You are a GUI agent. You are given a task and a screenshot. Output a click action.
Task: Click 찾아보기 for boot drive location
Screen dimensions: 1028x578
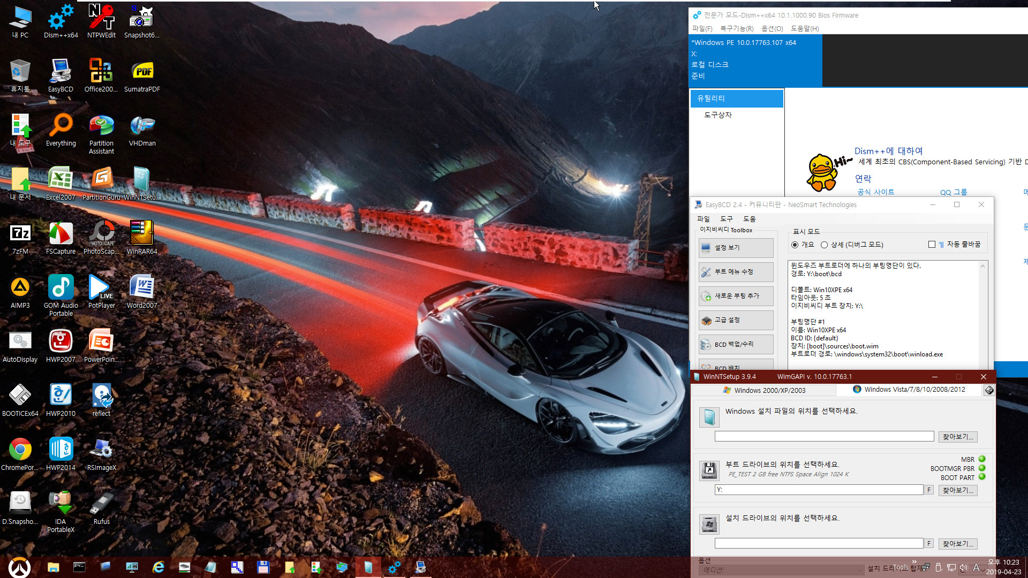[x=958, y=490]
